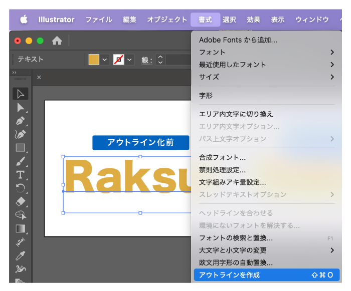Click the green zoom window button
Screen dimensions: 351x291
[40, 41]
